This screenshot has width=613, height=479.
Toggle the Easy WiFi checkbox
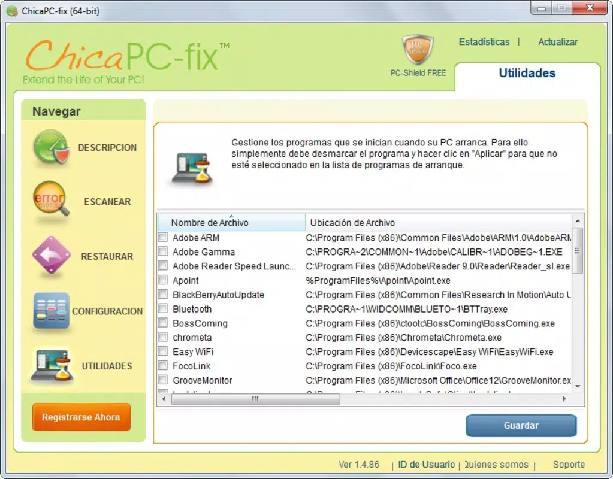pyautogui.click(x=162, y=351)
